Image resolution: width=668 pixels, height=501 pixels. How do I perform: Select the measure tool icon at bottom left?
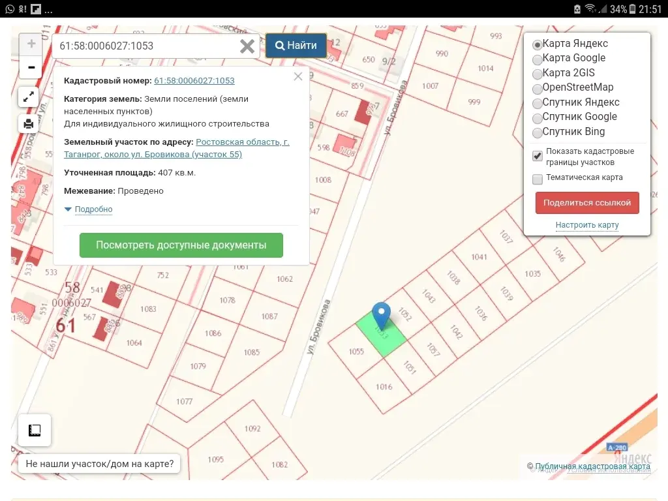[x=34, y=430]
